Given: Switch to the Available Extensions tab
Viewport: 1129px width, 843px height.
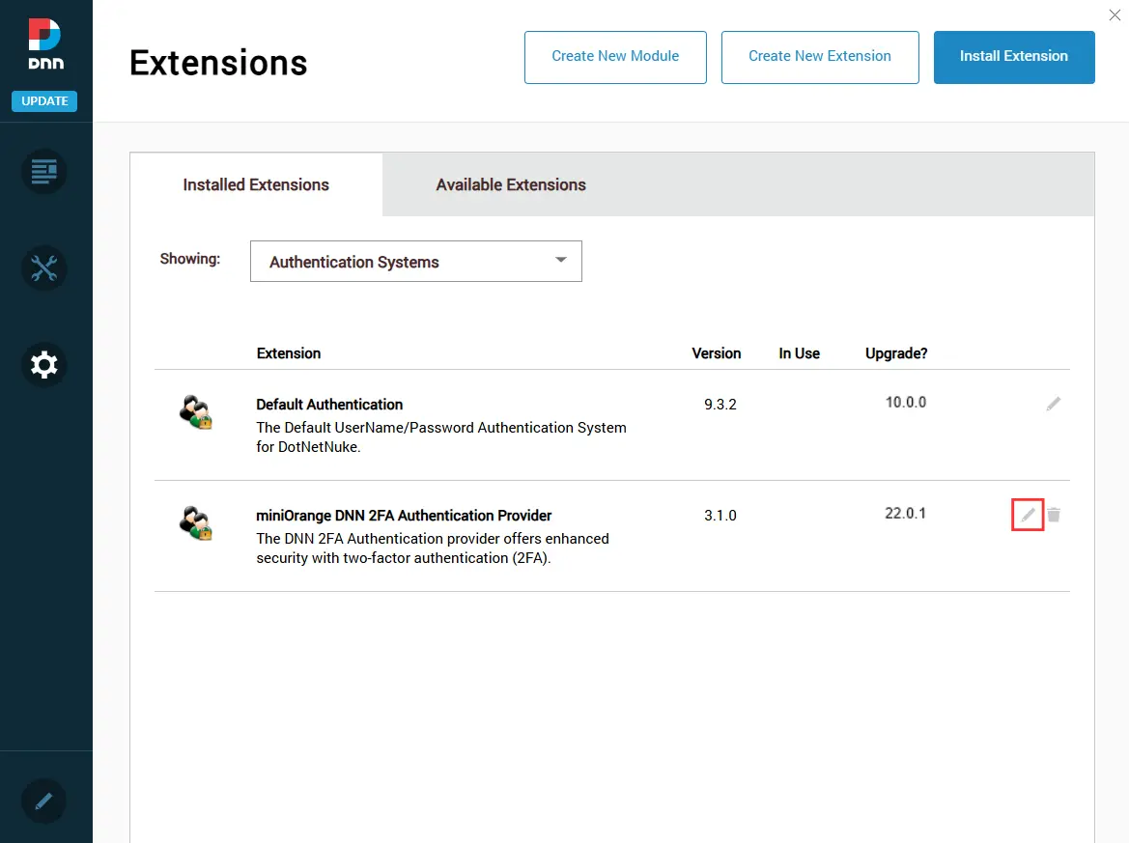Looking at the screenshot, I should [511, 184].
